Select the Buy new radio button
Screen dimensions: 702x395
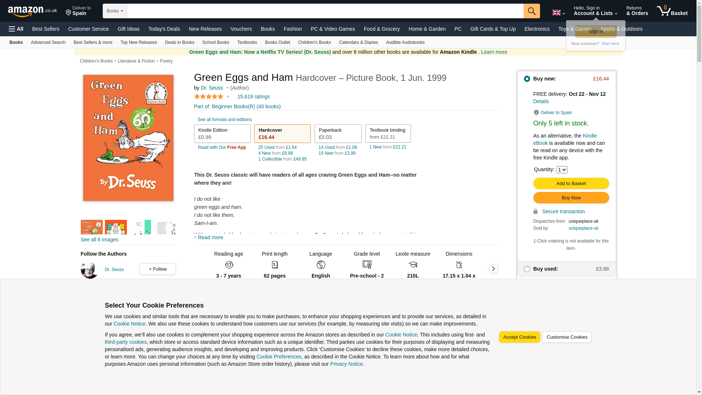527,79
